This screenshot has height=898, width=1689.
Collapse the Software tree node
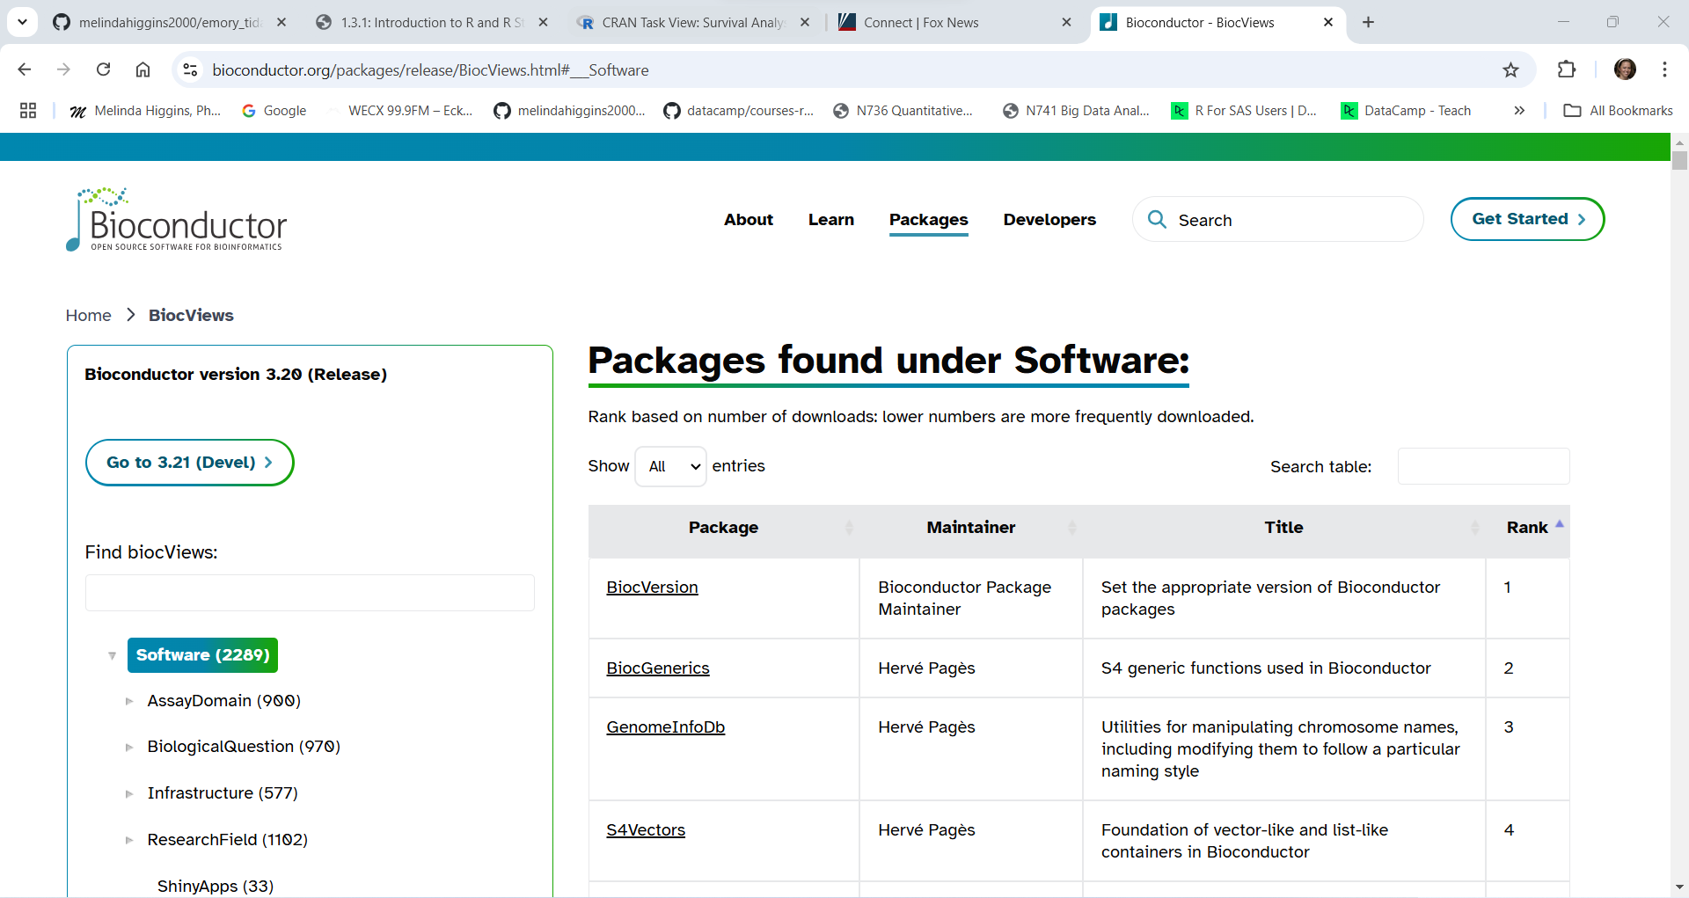tap(112, 656)
